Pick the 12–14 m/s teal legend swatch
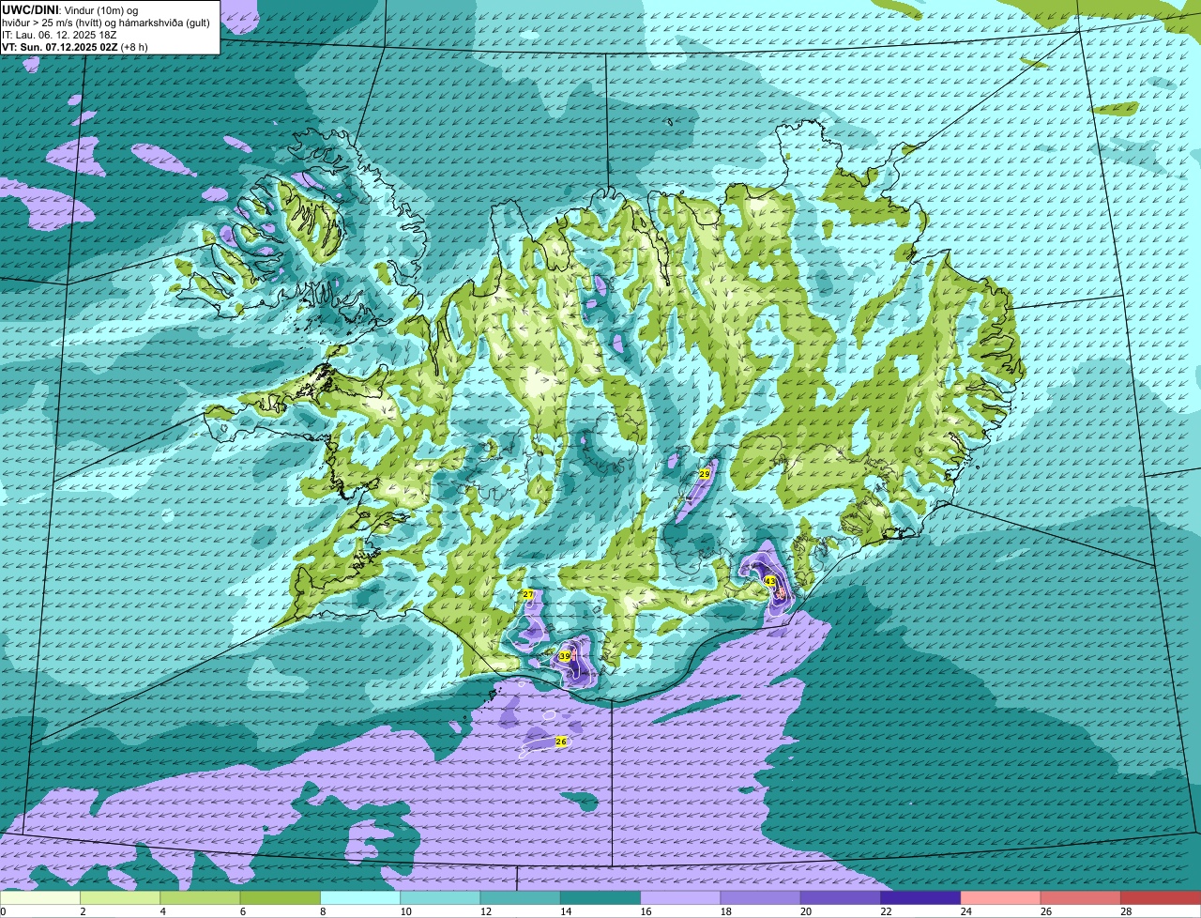This screenshot has width=1201, height=918. point(521,897)
